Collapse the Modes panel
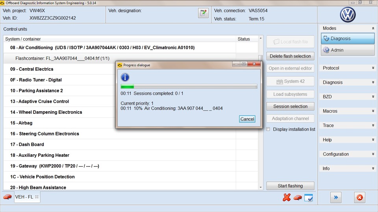Screen dimensions: 378x212 pyautogui.click(x=373, y=28)
